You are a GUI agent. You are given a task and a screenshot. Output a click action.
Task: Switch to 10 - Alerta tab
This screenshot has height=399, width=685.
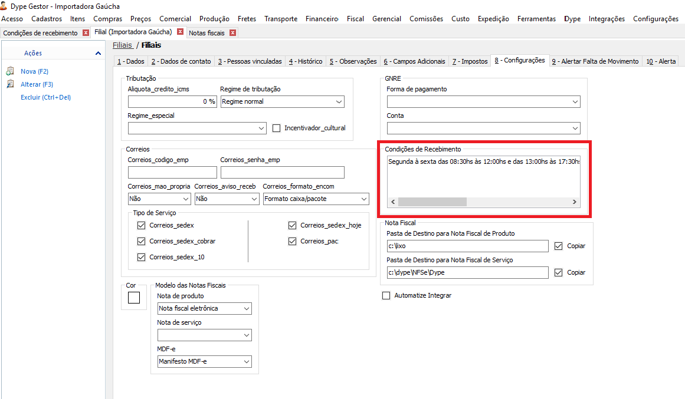(661, 61)
